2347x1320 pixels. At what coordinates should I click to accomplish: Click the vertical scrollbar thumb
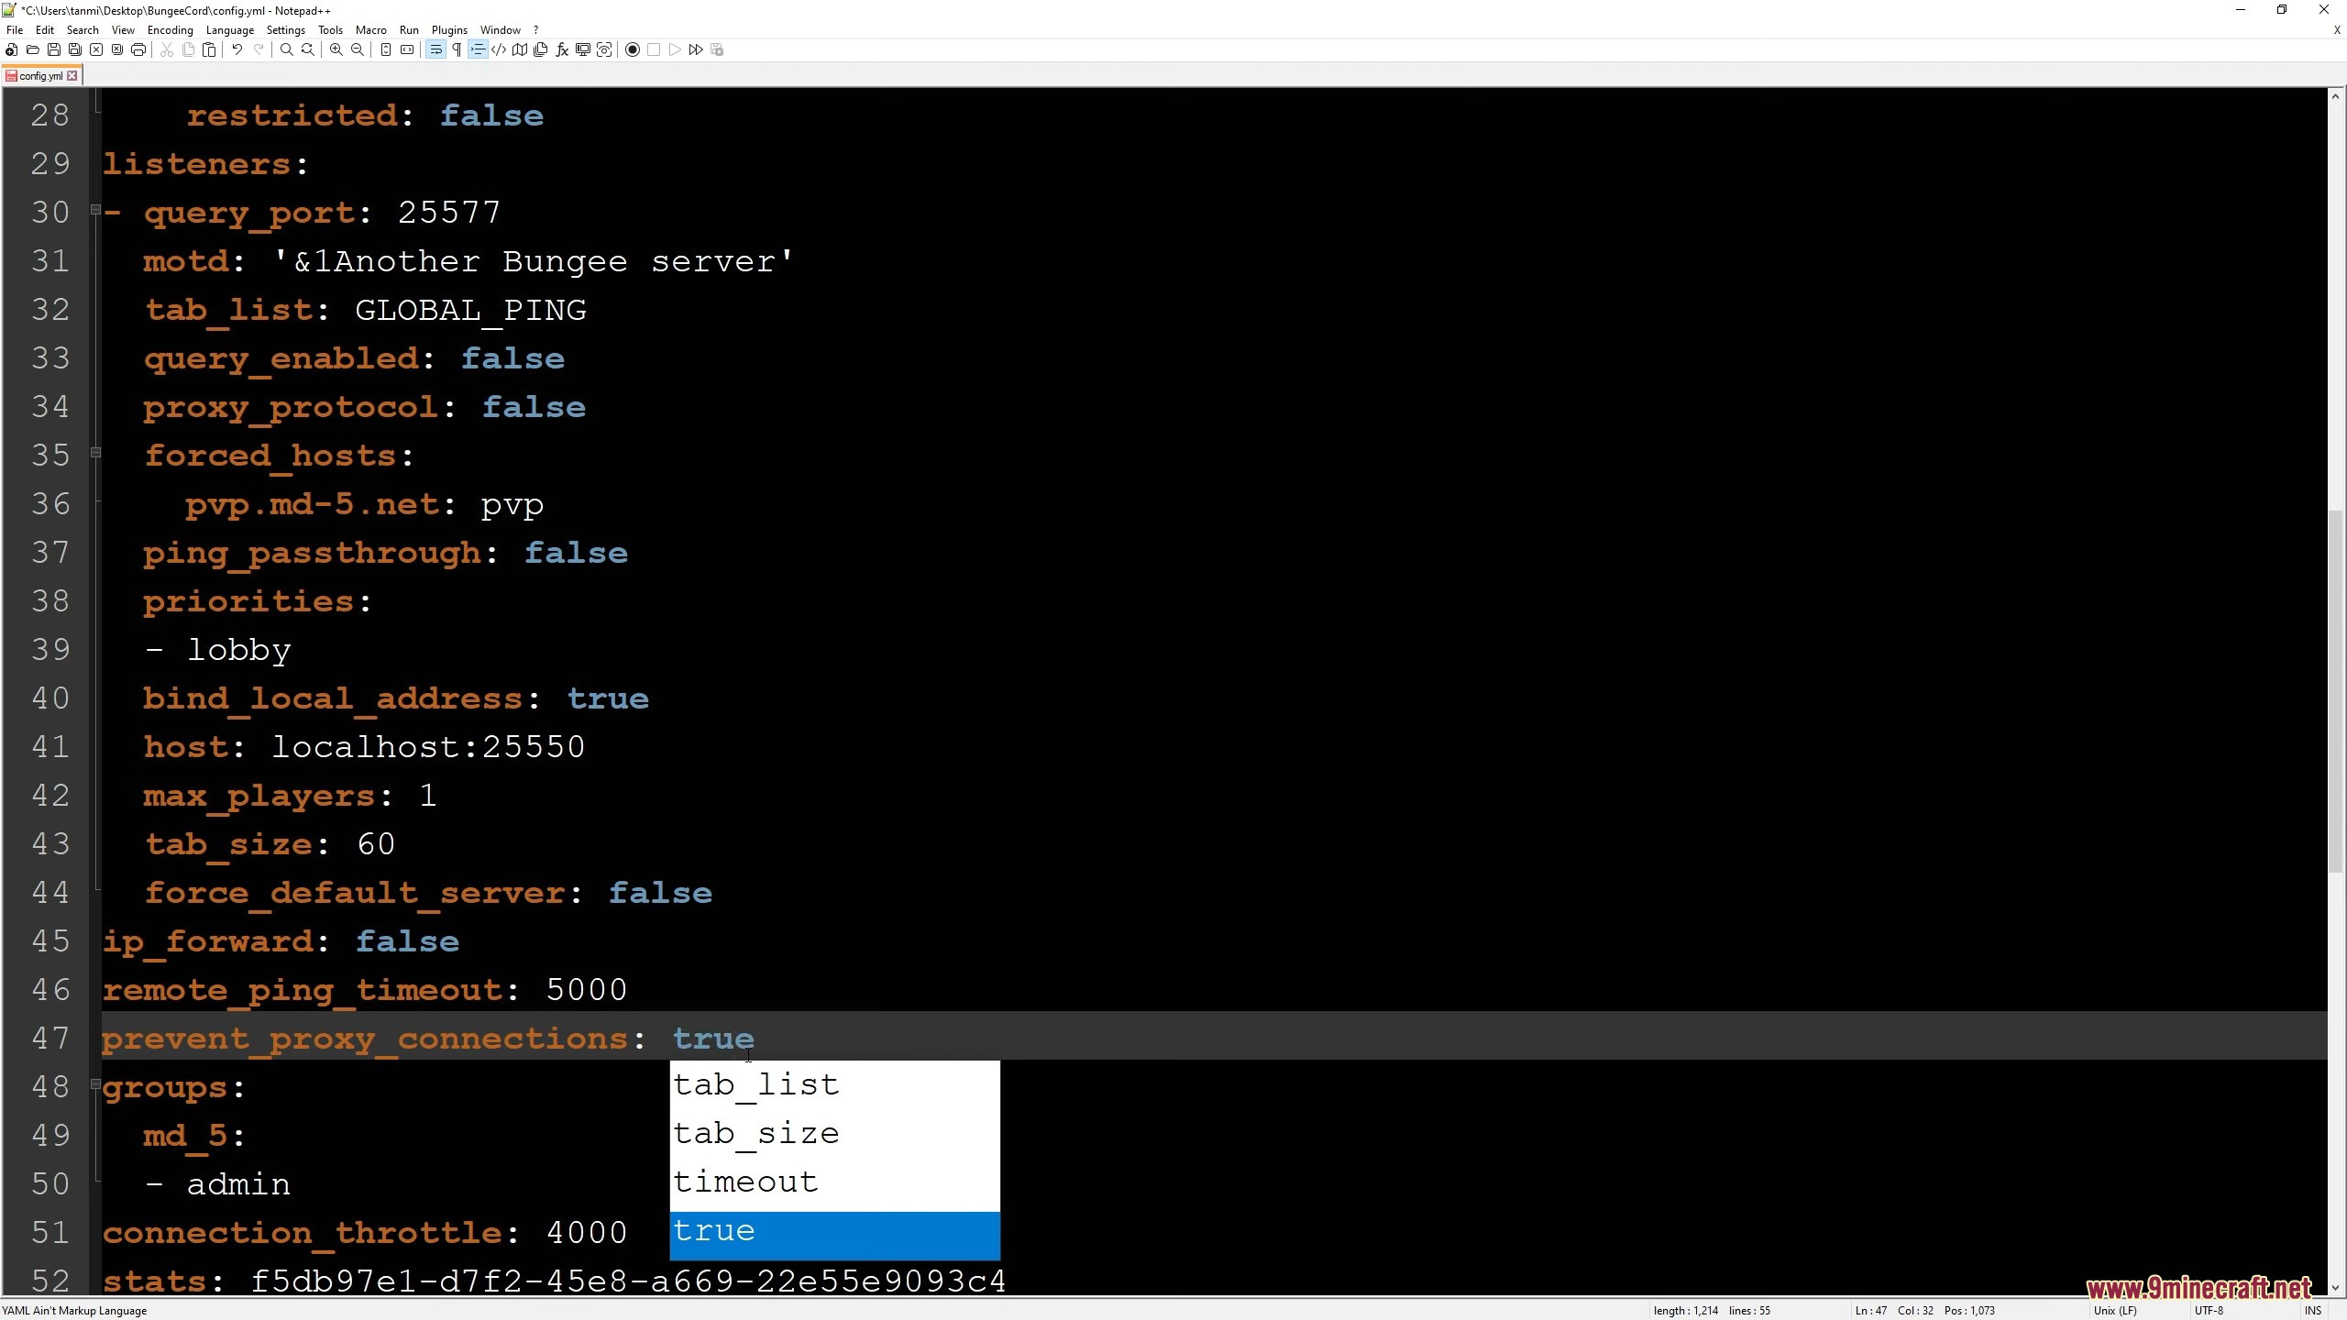(2336, 689)
